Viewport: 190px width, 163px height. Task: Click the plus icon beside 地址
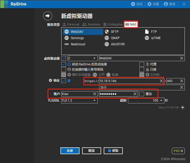coord(50,80)
